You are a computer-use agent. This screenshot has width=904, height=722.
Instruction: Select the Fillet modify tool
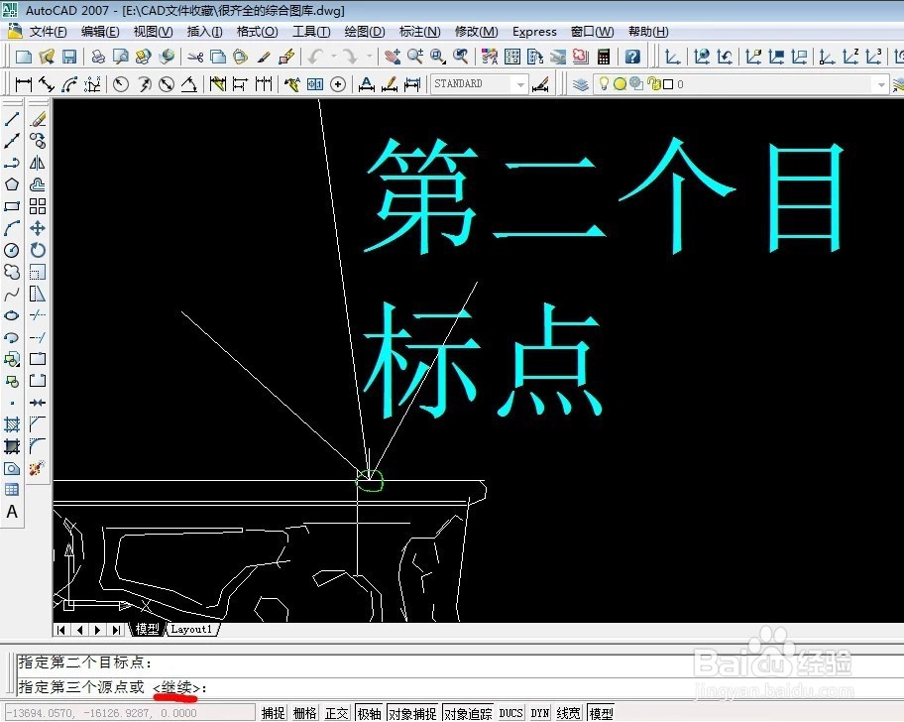pos(38,446)
